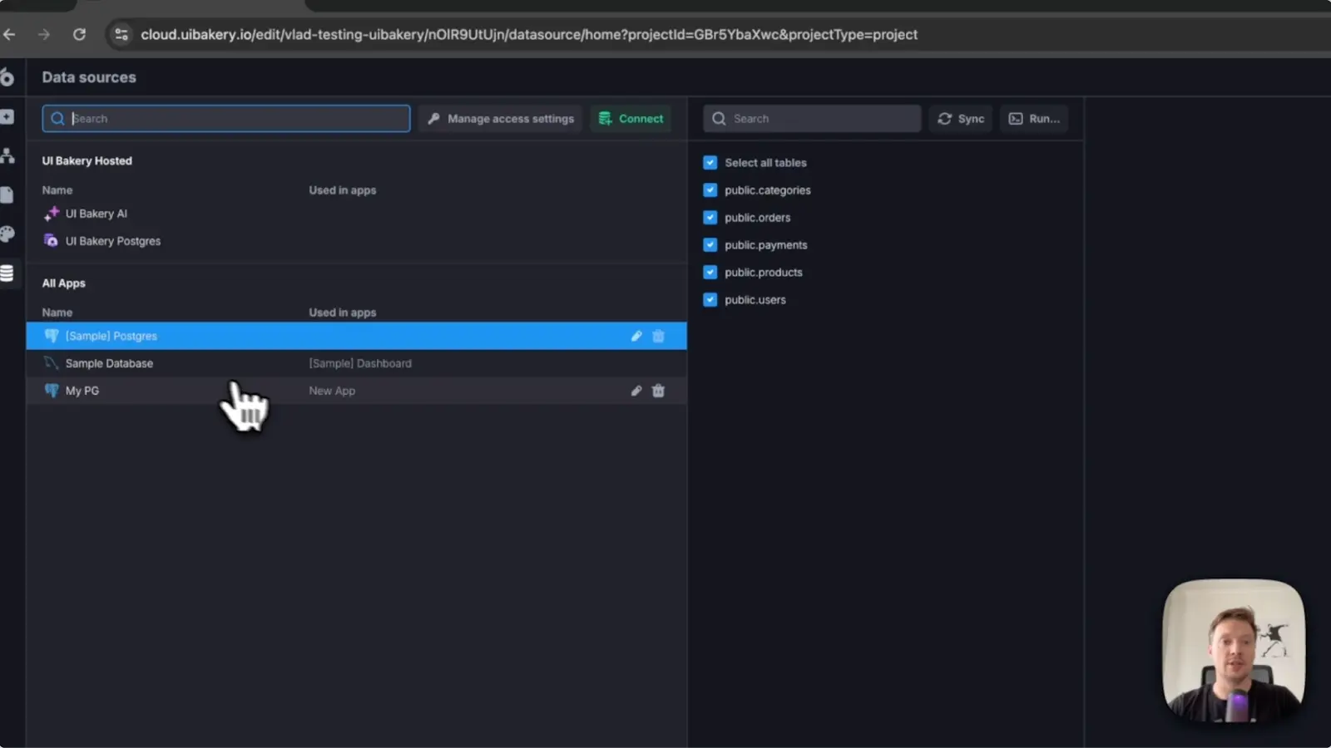Uncheck public.orders table checkbox
1331x748 pixels.
(710, 218)
